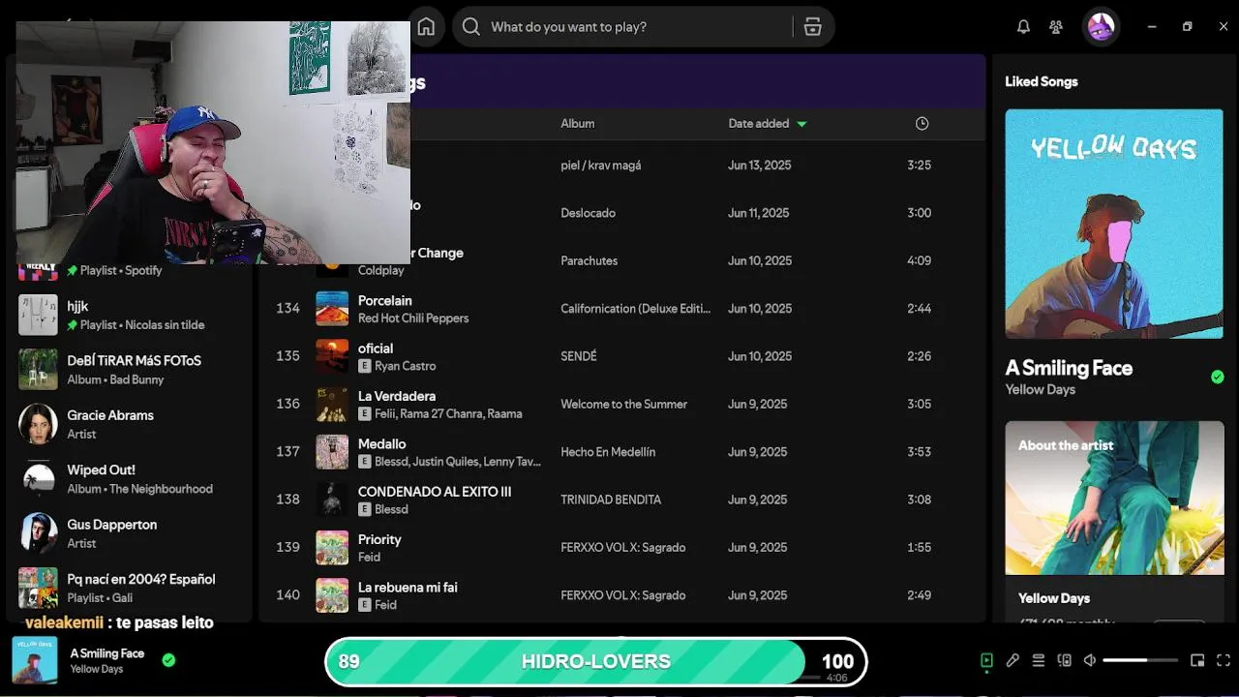This screenshot has height=697, width=1239.
Task: Open Welcome to the Summer album link
Action: [x=624, y=404]
